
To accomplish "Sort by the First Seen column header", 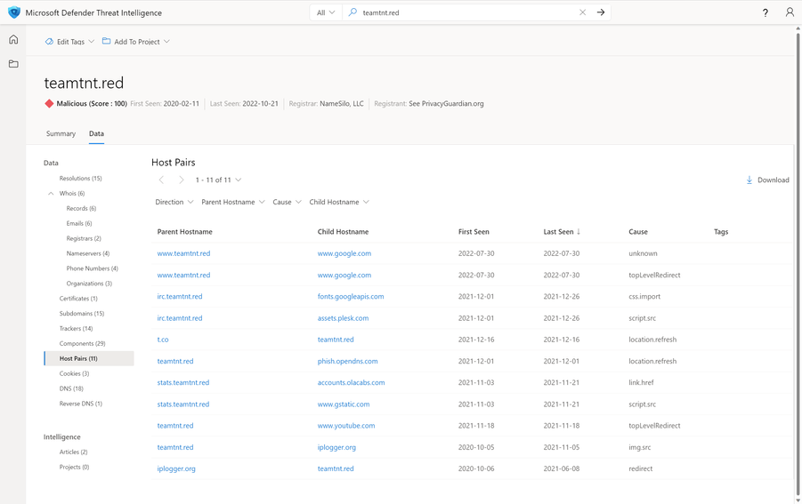I will point(474,231).
